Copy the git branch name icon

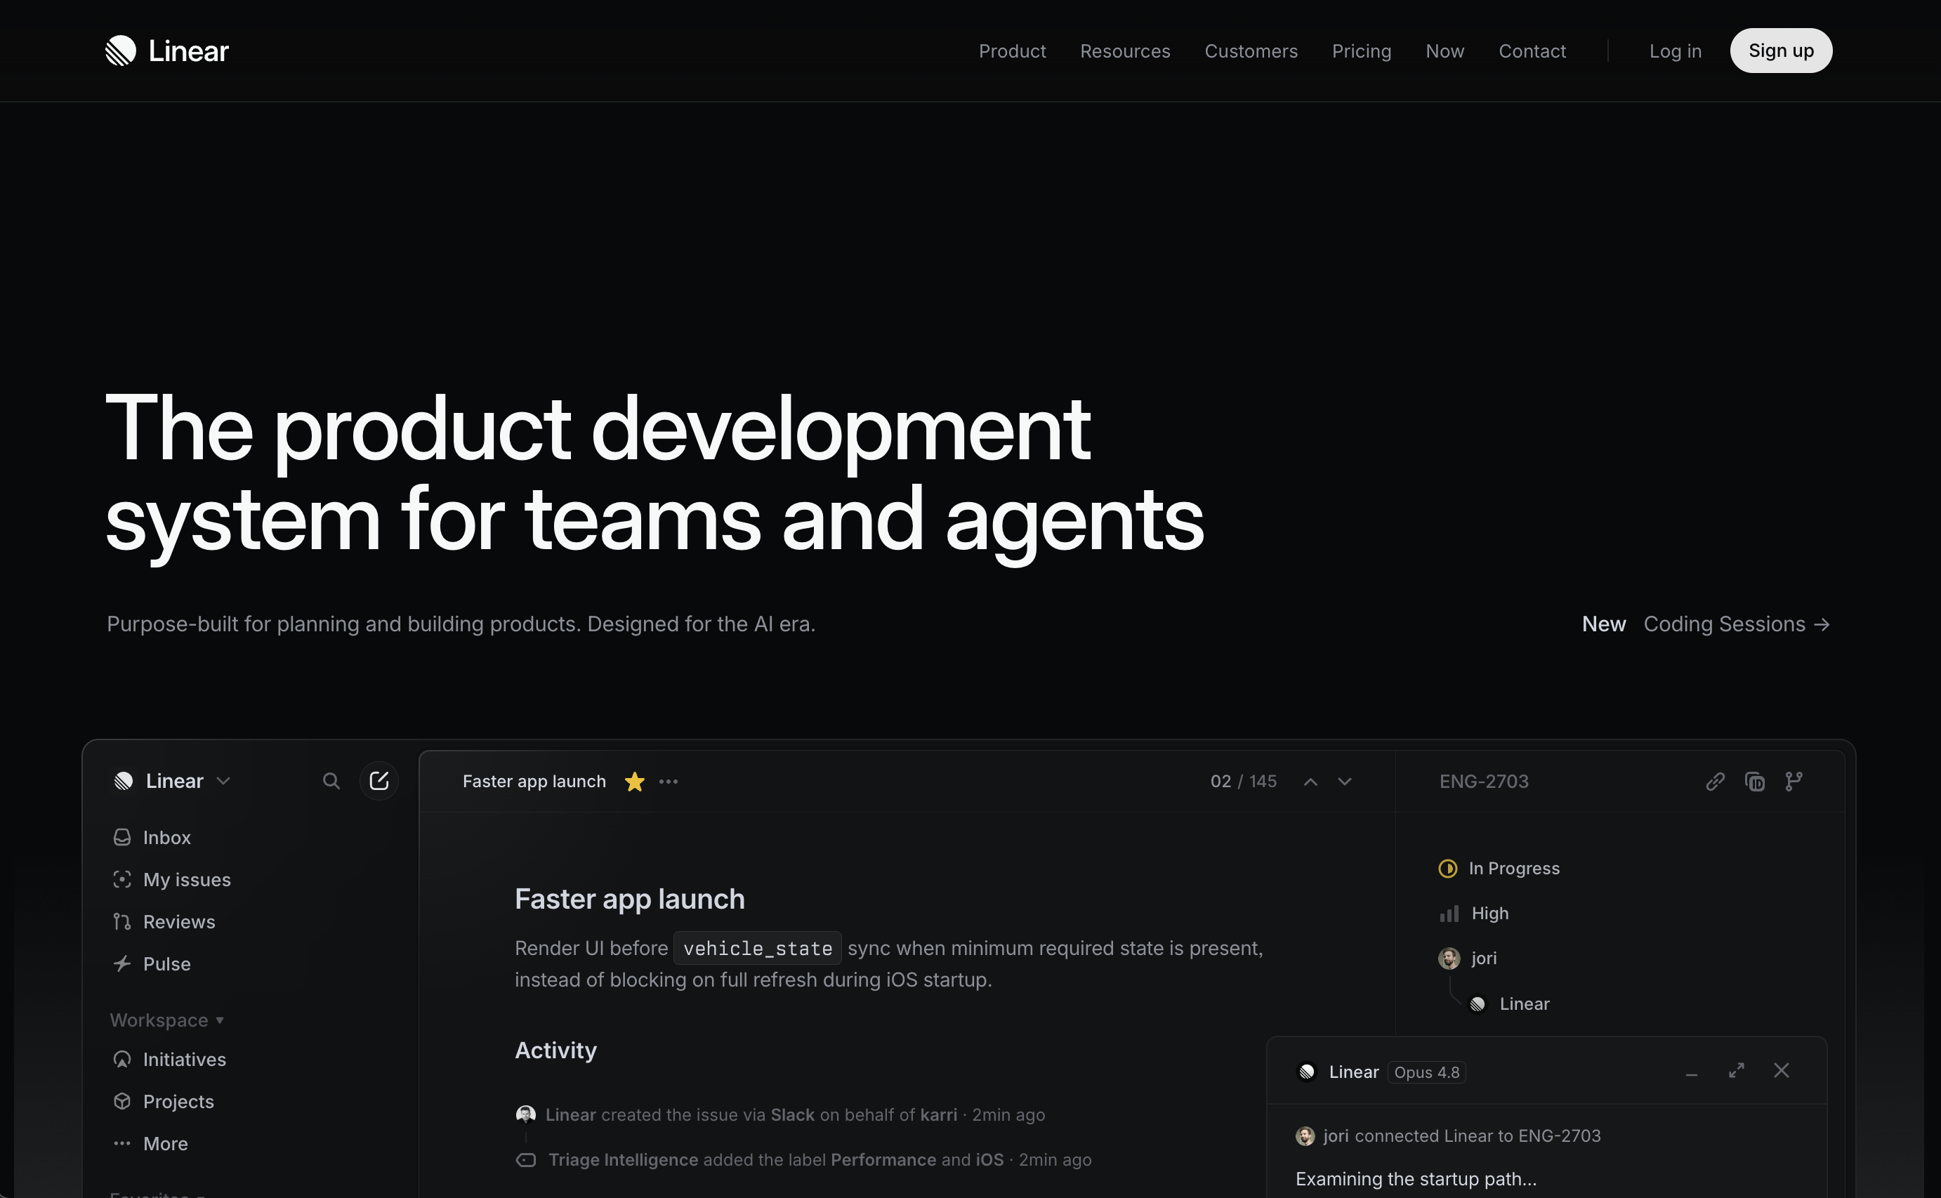tap(1794, 782)
